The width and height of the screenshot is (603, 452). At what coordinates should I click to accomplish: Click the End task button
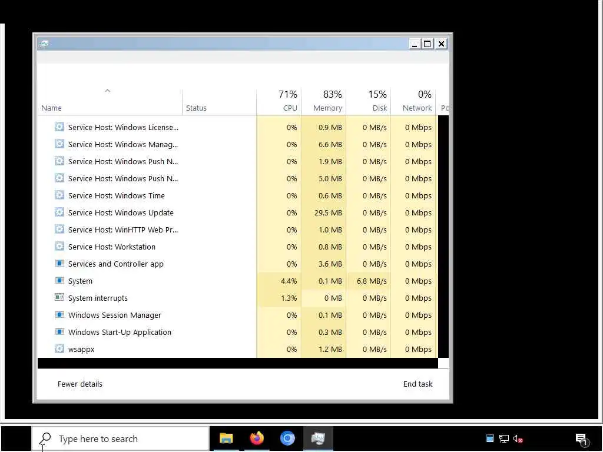point(418,384)
